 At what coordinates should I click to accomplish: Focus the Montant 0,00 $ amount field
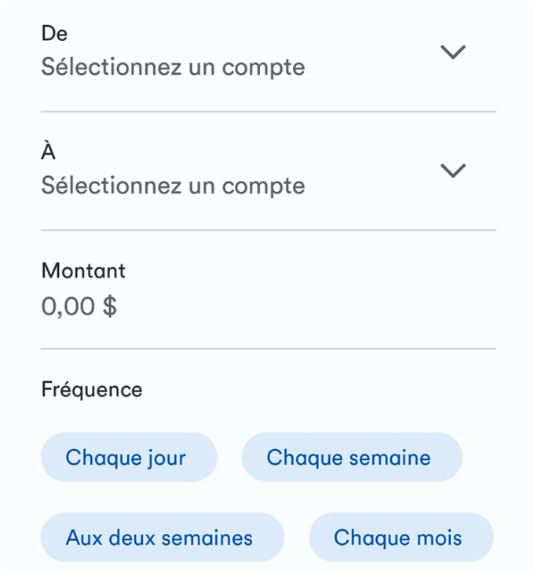[x=269, y=289]
